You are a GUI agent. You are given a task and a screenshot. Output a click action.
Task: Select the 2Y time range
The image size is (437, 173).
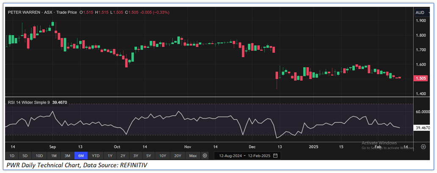123,156
